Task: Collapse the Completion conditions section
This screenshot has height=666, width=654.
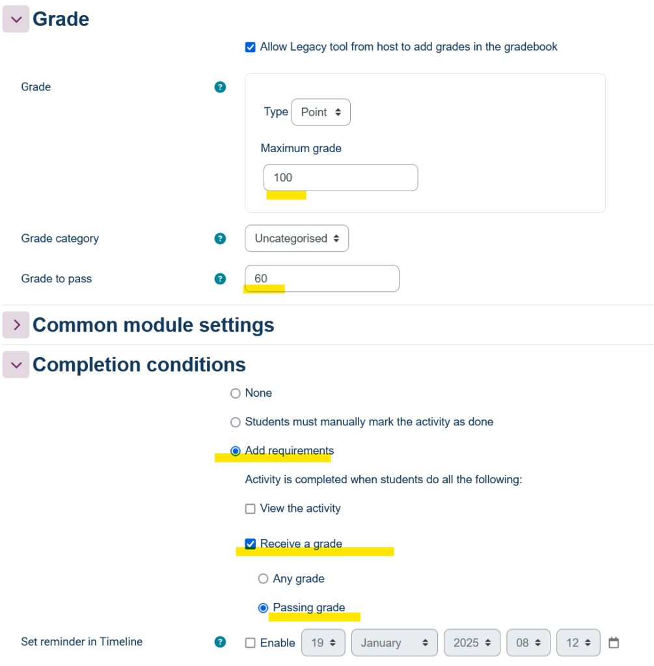Action: (x=16, y=365)
